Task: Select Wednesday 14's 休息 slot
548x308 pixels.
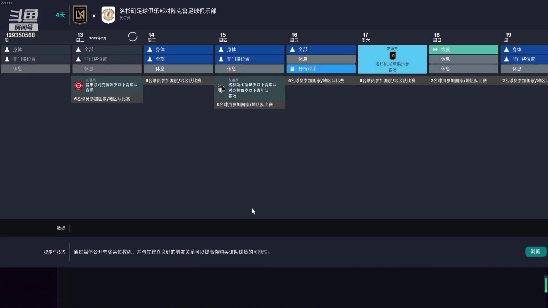Action: (178, 69)
